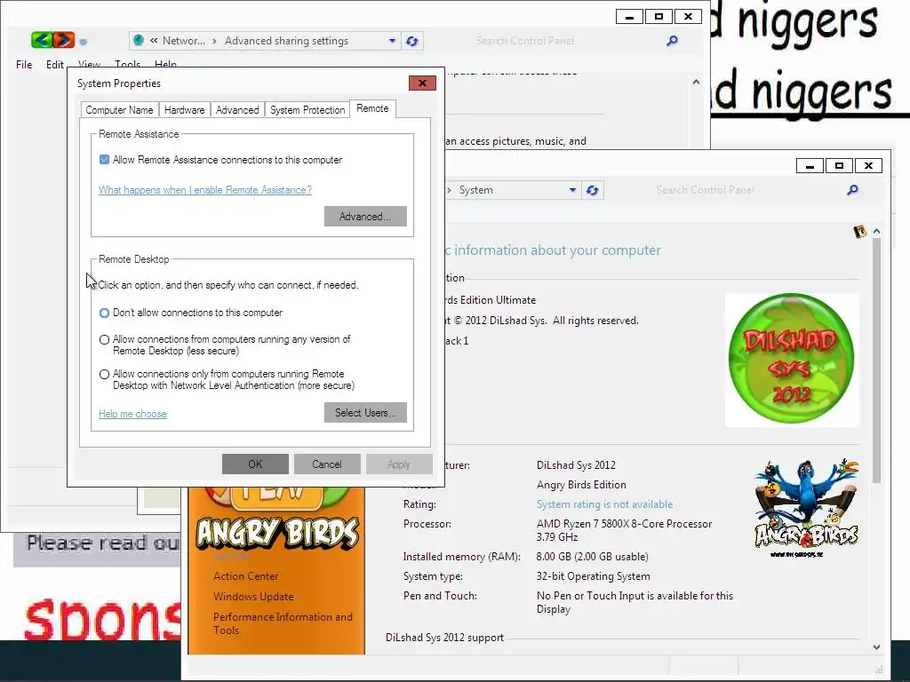
Task: Toggle Allow Remote Assistance connections checkbox
Action: [x=105, y=160]
